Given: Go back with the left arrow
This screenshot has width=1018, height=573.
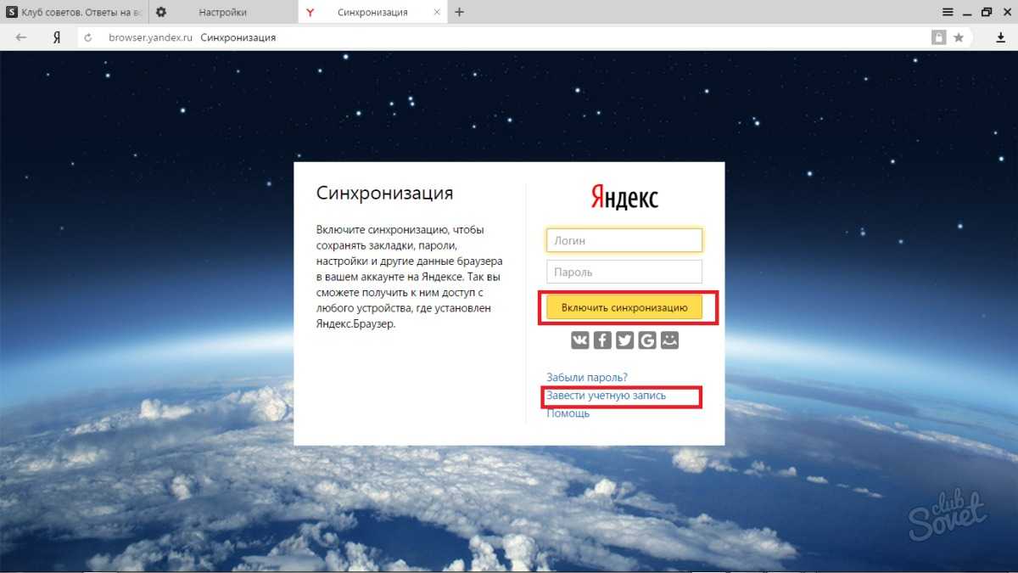Looking at the screenshot, I should tap(21, 37).
